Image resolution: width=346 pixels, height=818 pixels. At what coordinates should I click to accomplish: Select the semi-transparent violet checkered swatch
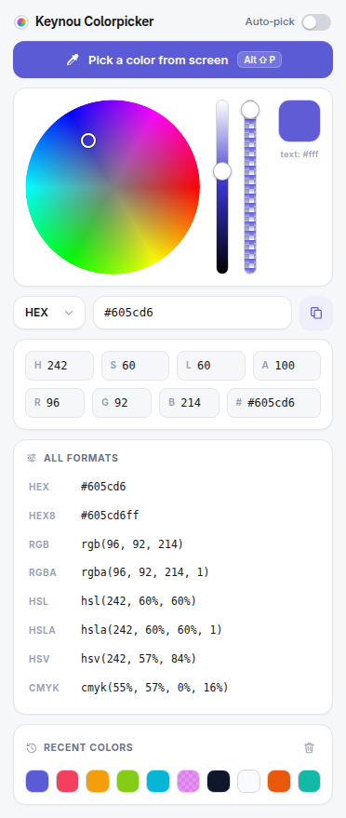188,782
